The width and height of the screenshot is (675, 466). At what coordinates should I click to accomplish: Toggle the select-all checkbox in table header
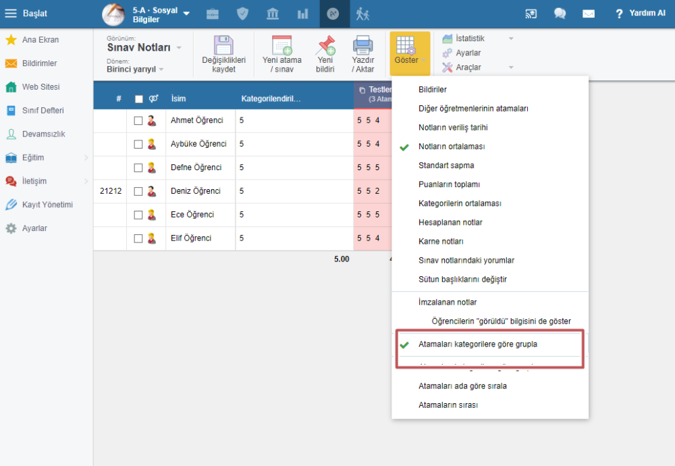coord(138,99)
